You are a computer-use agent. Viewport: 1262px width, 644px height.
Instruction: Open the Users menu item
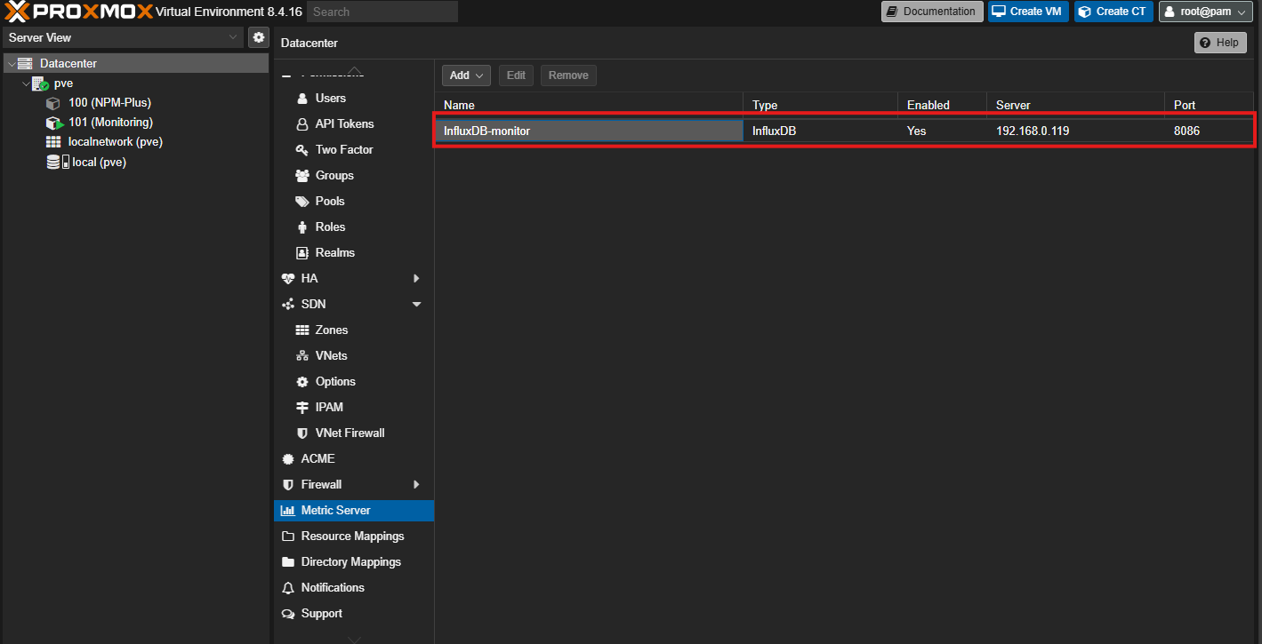coord(354,99)
